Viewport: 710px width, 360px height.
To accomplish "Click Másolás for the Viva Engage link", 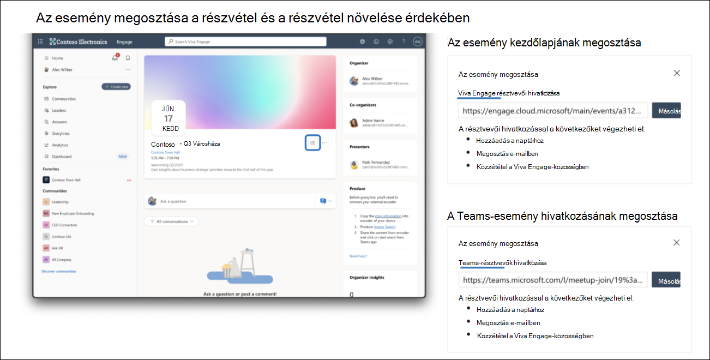I will (x=666, y=111).
